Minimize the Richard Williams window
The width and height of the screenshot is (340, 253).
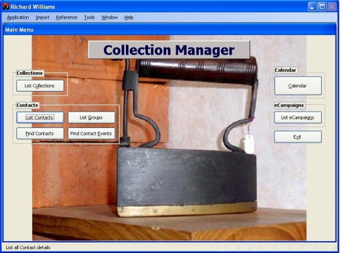click(312, 7)
